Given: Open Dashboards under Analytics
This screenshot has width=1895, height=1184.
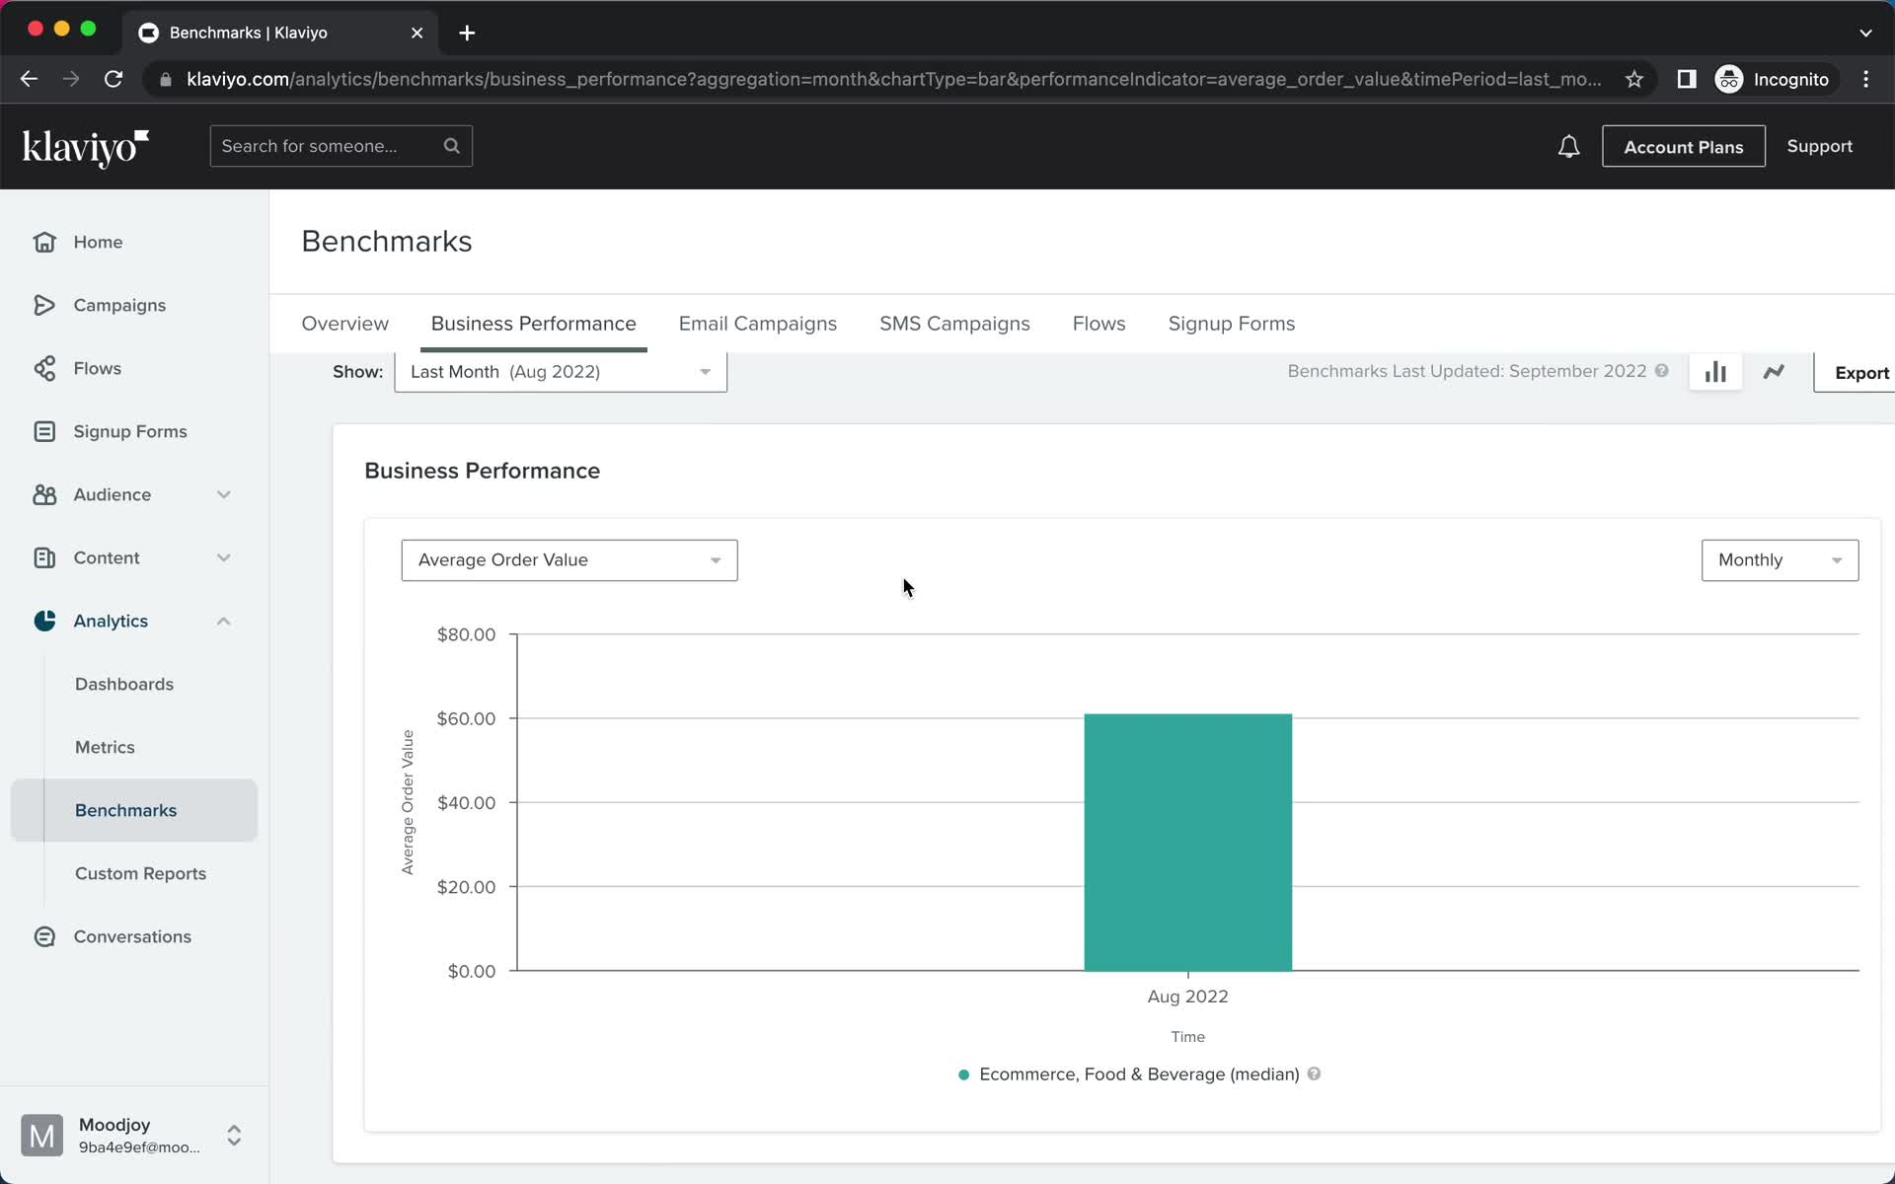Looking at the screenshot, I should coord(124,684).
